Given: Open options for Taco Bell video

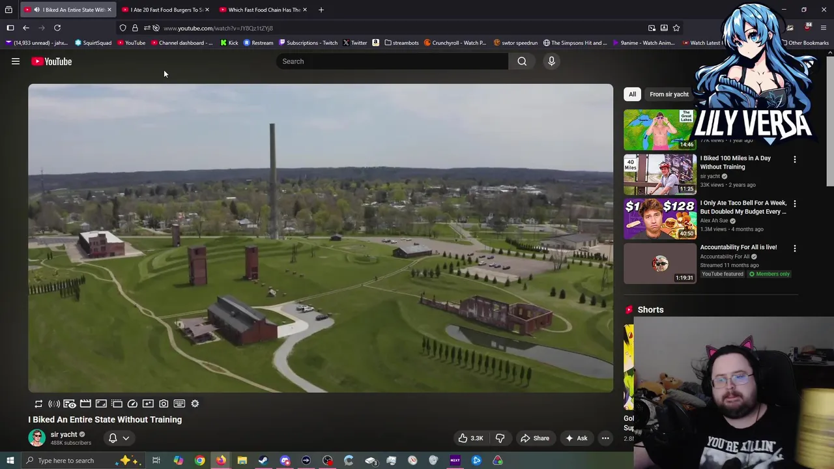Looking at the screenshot, I should coord(794,203).
